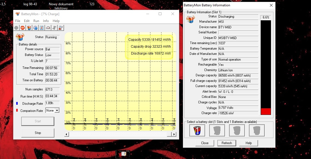Click Charge rate value -18526 mW
This screenshot has width=311, height=159.
[238, 113]
